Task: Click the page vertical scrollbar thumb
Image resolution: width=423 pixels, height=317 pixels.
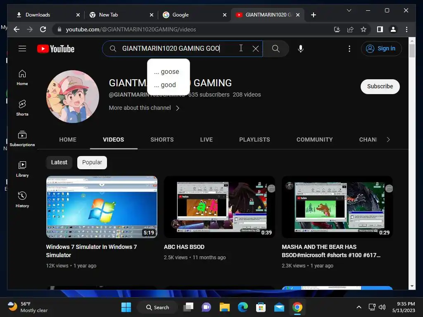Action: (412, 50)
